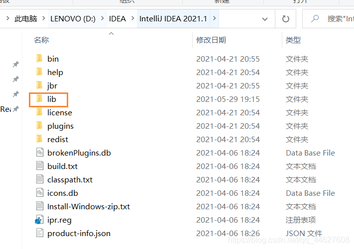This screenshot has width=354, height=249.
Task: Sort by 名称 column header
Action: pyautogui.click(x=41, y=40)
